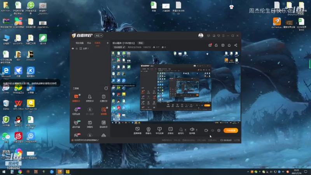Edit the stream category tag with pencil

click(x=119, y=47)
